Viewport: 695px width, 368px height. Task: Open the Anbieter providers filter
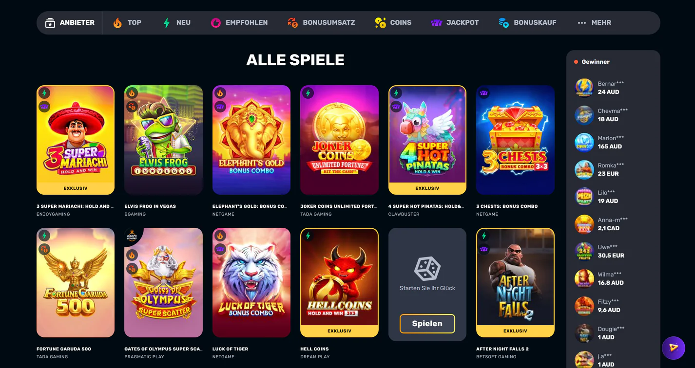70,22
